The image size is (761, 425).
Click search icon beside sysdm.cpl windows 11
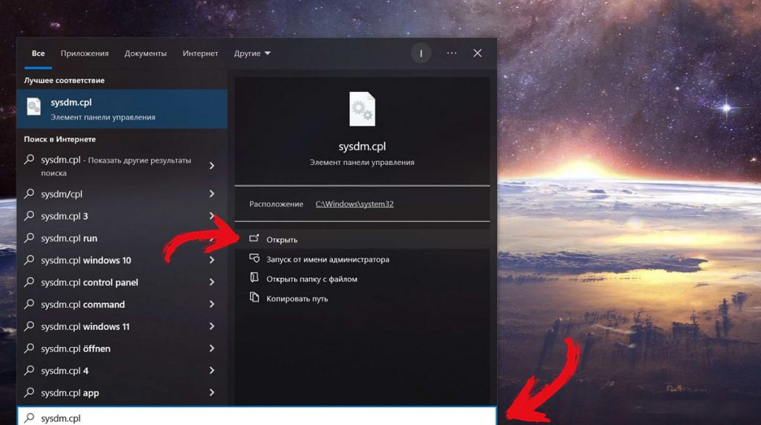point(29,326)
